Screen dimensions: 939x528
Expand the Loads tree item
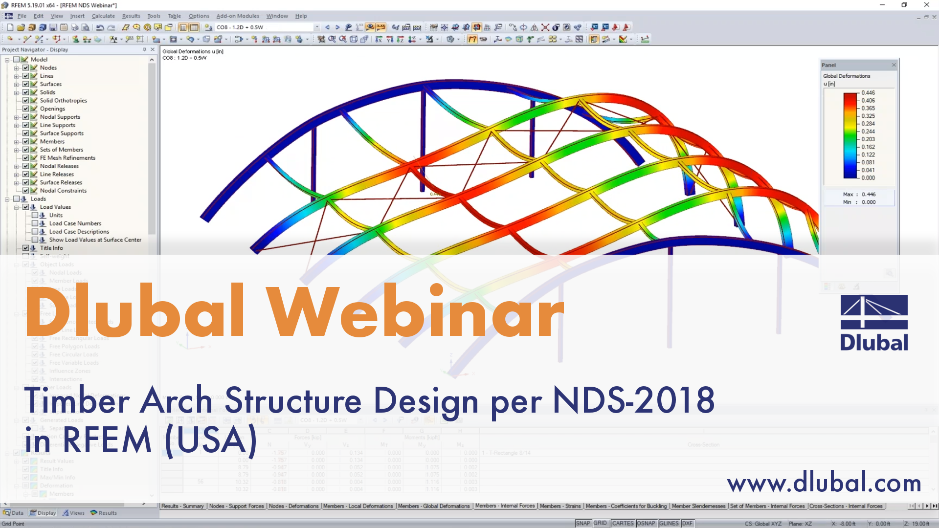[6, 198]
